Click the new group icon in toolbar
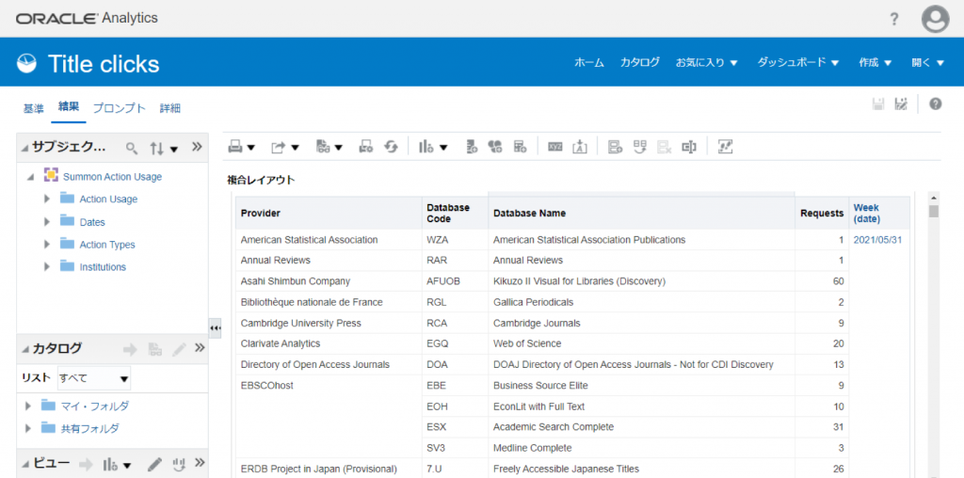 472,147
